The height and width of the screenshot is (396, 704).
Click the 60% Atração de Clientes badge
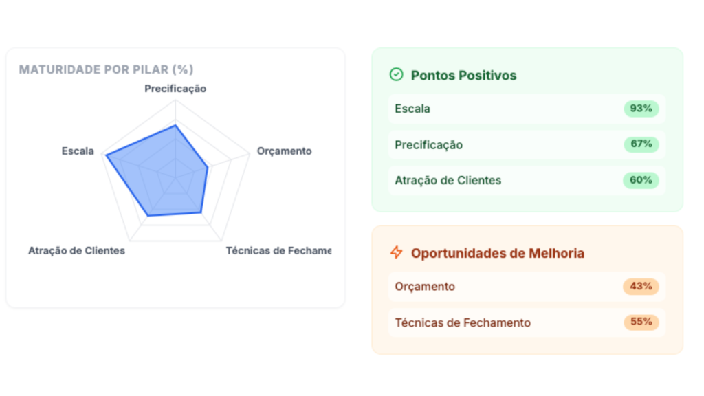(641, 180)
